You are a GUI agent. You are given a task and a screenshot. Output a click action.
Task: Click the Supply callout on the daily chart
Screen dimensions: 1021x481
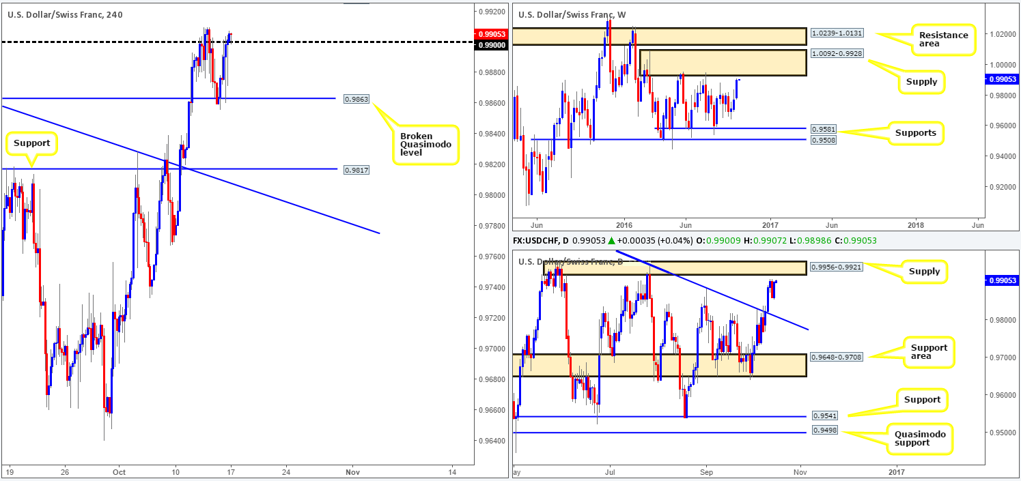(923, 271)
